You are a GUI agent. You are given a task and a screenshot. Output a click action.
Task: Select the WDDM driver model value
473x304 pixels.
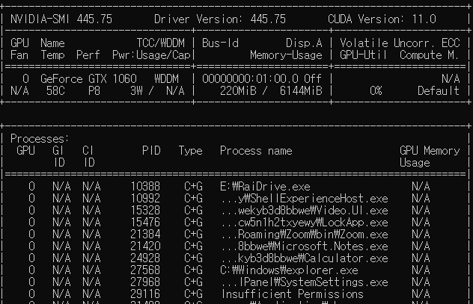pyautogui.click(x=166, y=79)
